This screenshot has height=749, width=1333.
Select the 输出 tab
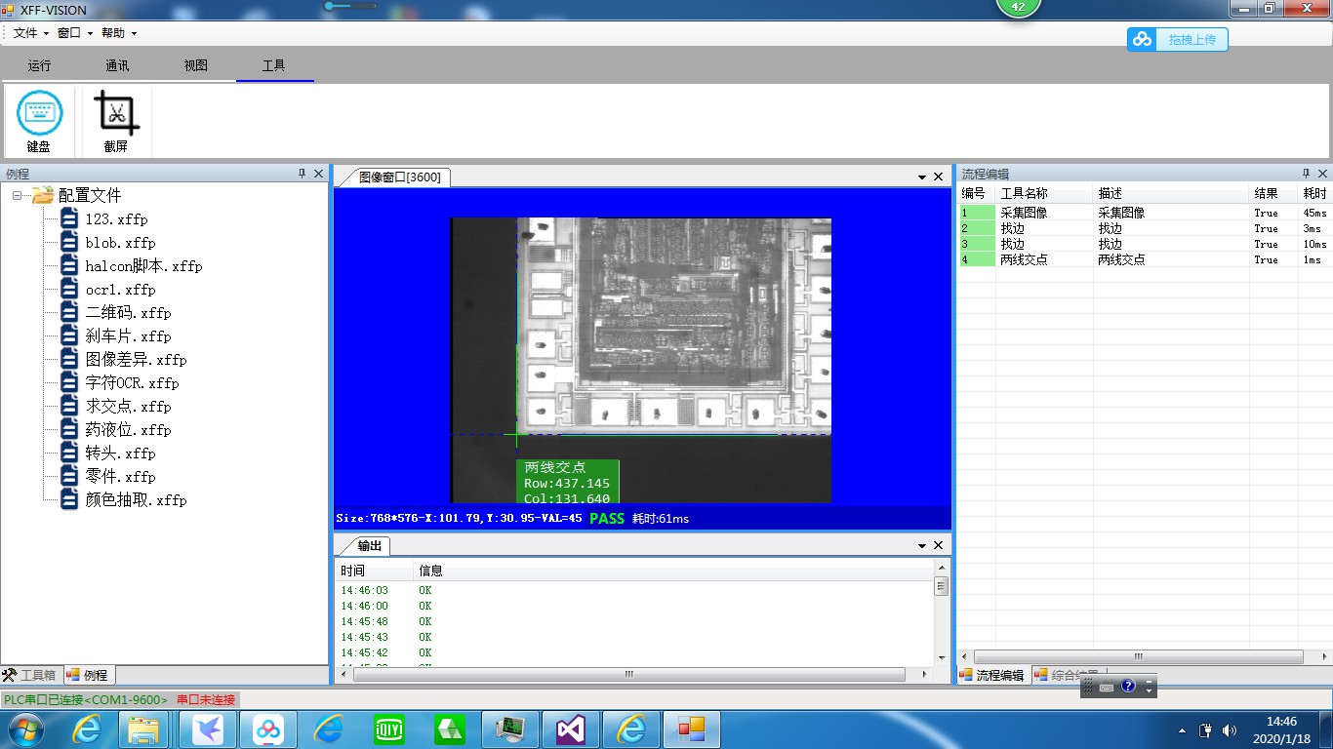tap(370, 546)
